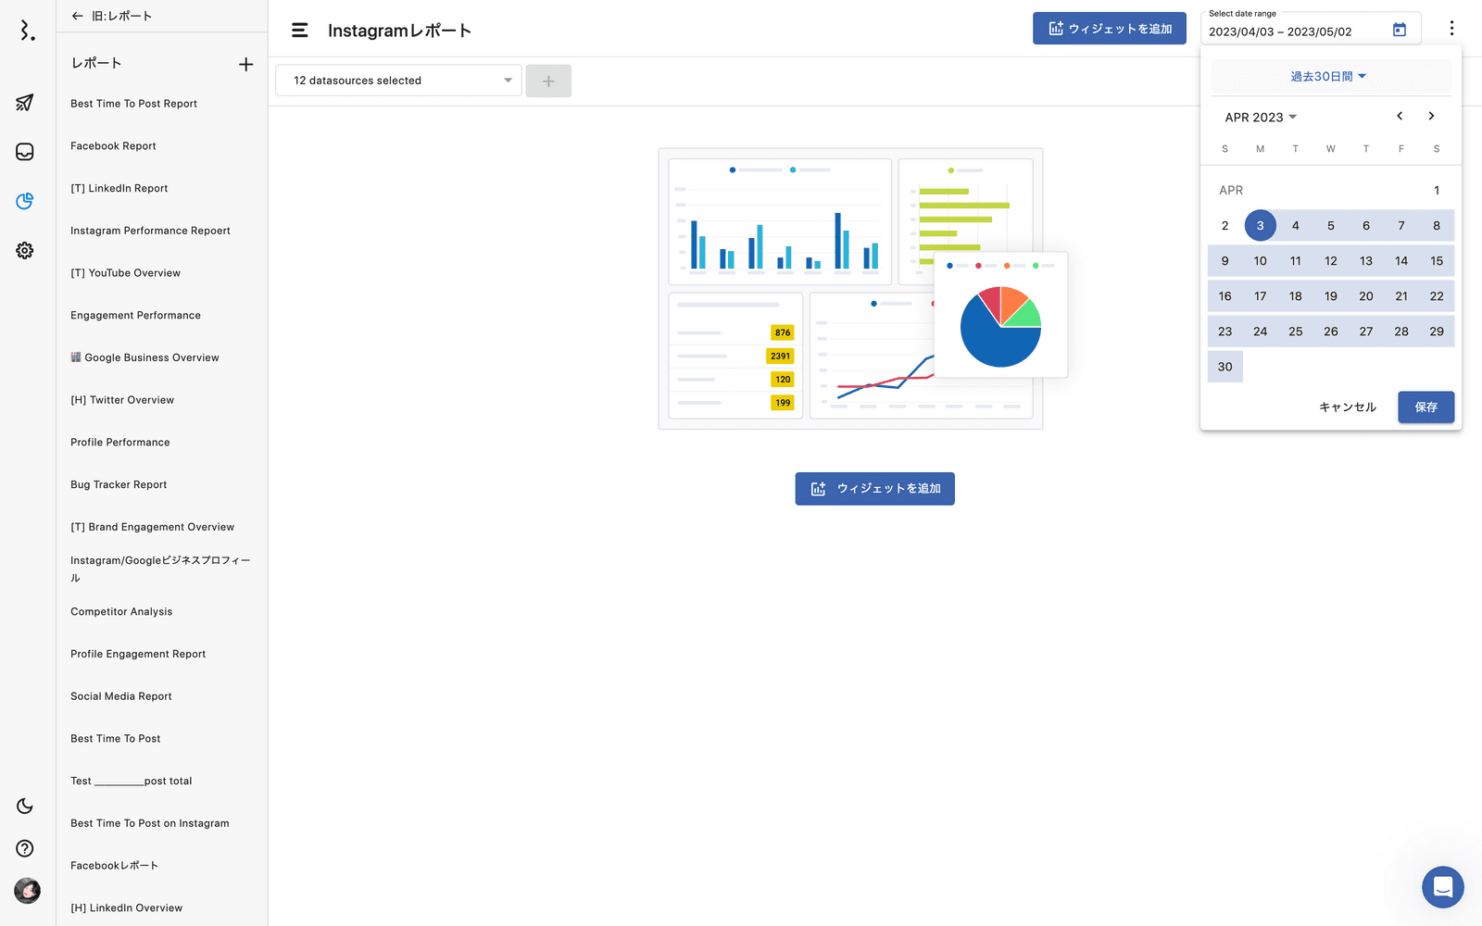Click the 保存 save button
Screen dimensions: 1482x926
tap(1425, 407)
